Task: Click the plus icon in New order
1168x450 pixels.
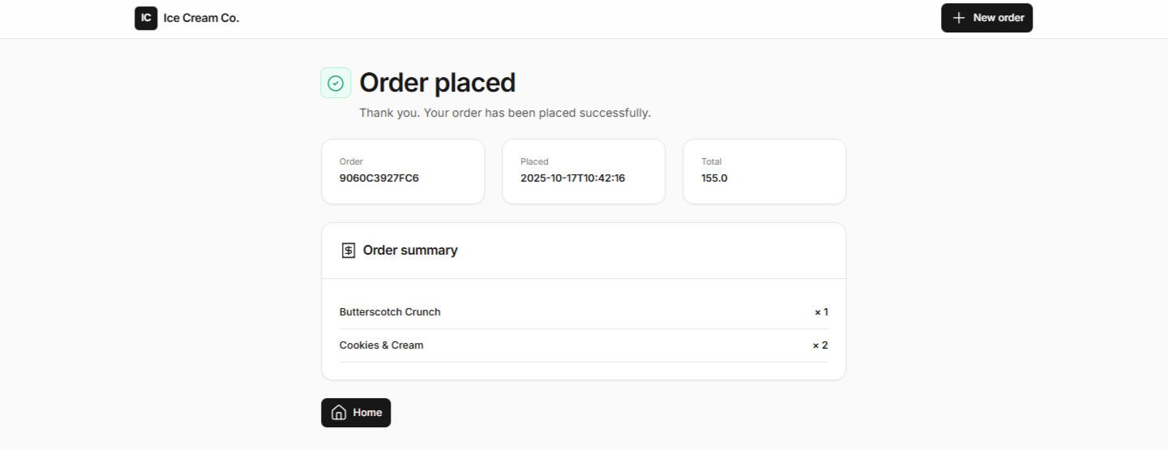Action: click(959, 18)
